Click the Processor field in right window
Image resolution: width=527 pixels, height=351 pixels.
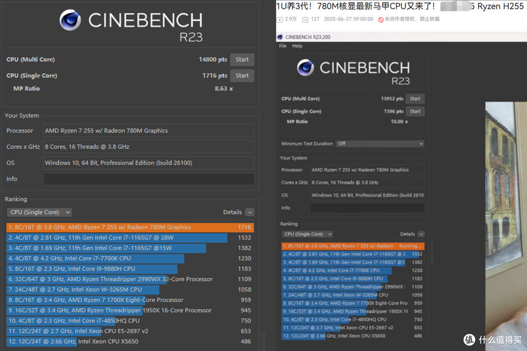(x=367, y=170)
